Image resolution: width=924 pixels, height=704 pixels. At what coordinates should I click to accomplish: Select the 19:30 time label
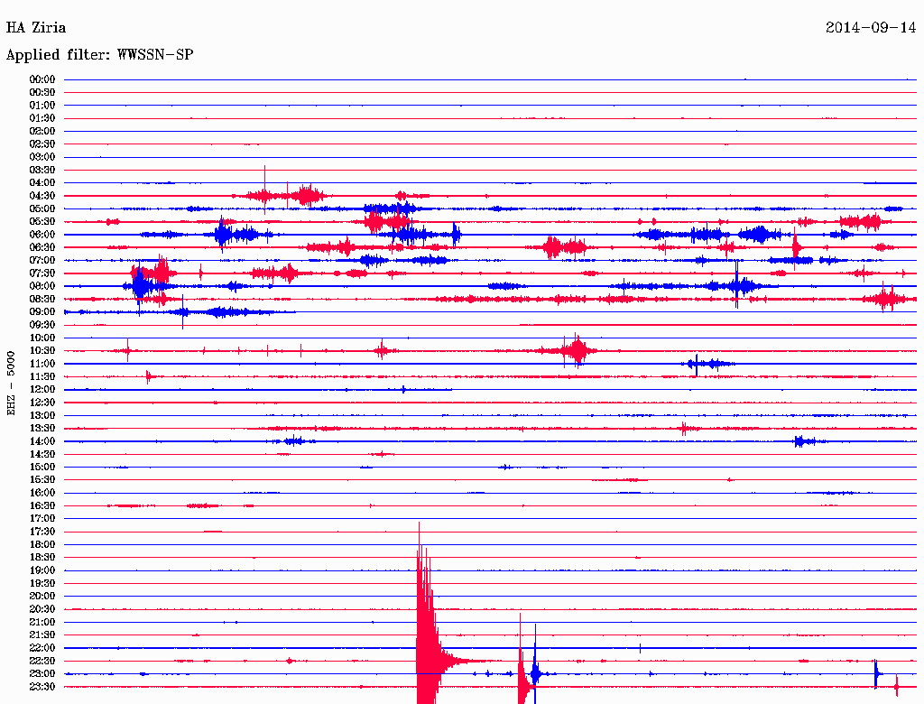tap(42, 583)
